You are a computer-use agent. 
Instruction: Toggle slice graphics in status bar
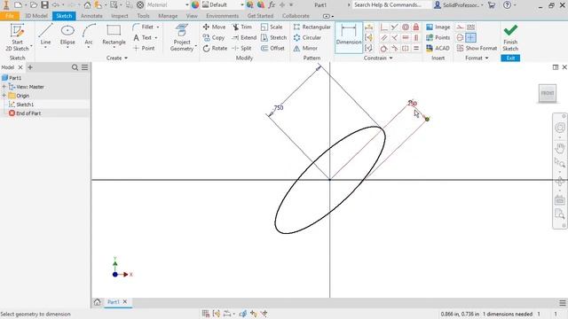point(243,314)
